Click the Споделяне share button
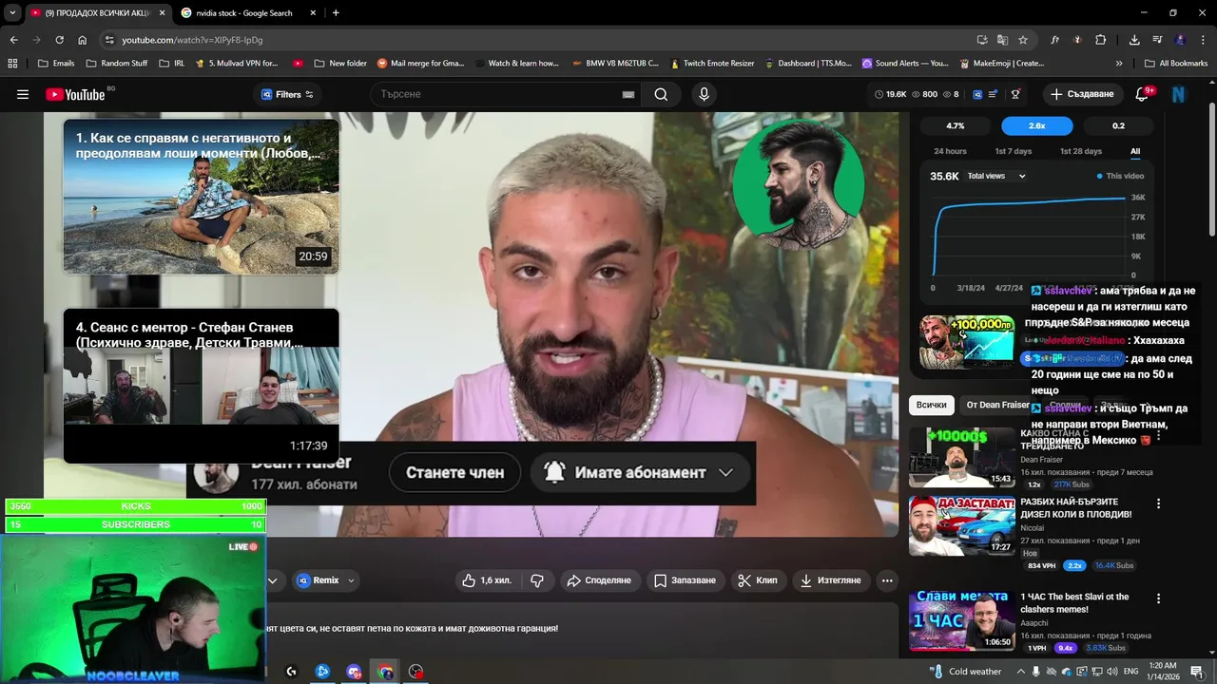 click(598, 580)
